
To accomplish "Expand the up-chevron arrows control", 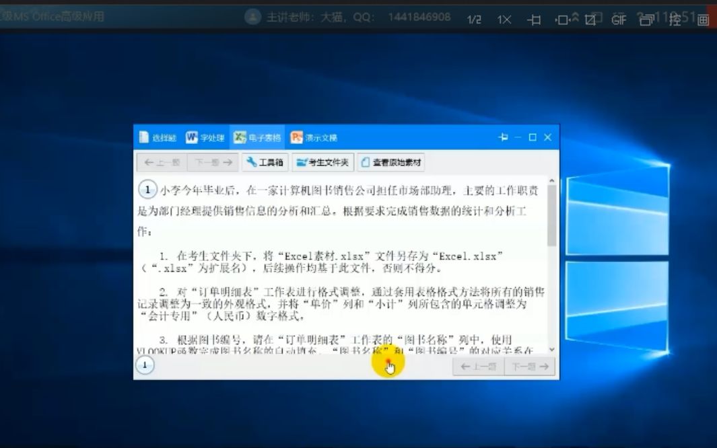I will tap(576, 17).
